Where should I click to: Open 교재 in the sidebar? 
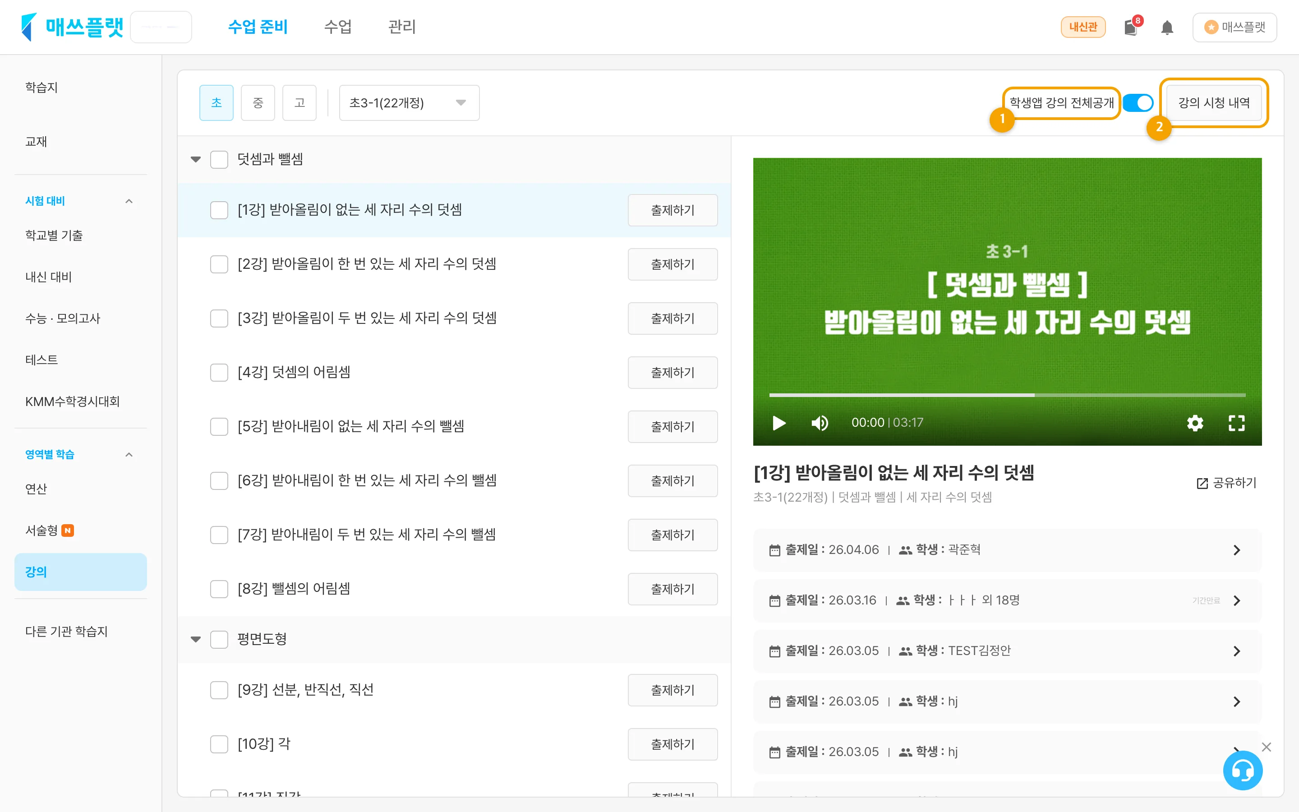coord(36,142)
